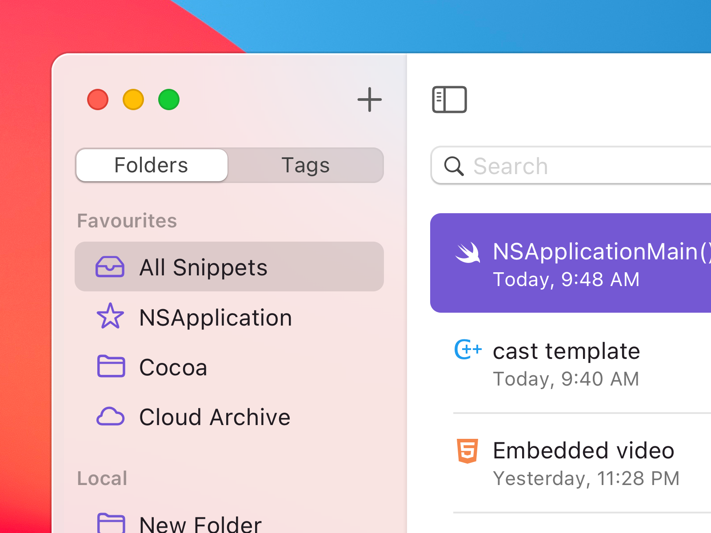
Task: Click the Yesterday, 11:28 PM timestamp
Action: (x=586, y=479)
